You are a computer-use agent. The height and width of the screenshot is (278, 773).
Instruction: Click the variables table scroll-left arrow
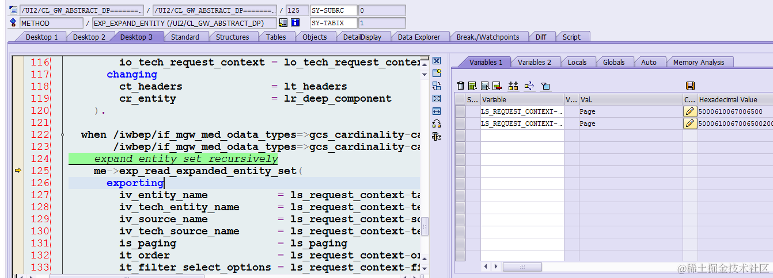(x=486, y=267)
